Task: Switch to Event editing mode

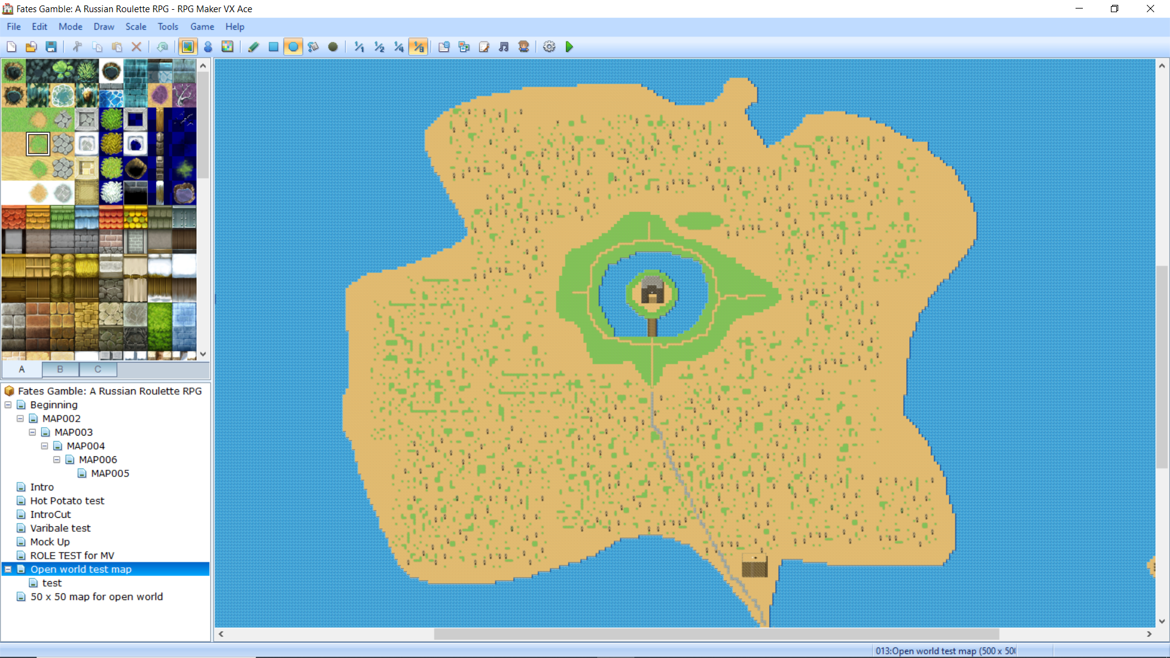Action: (208, 47)
